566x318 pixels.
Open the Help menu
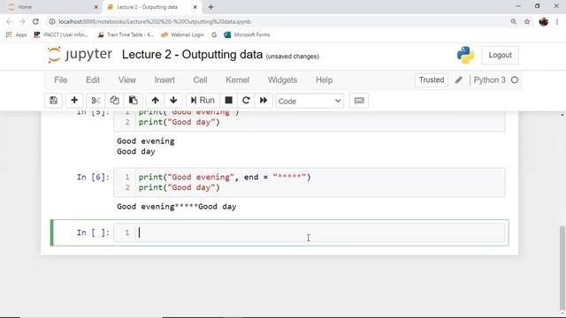(325, 80)
